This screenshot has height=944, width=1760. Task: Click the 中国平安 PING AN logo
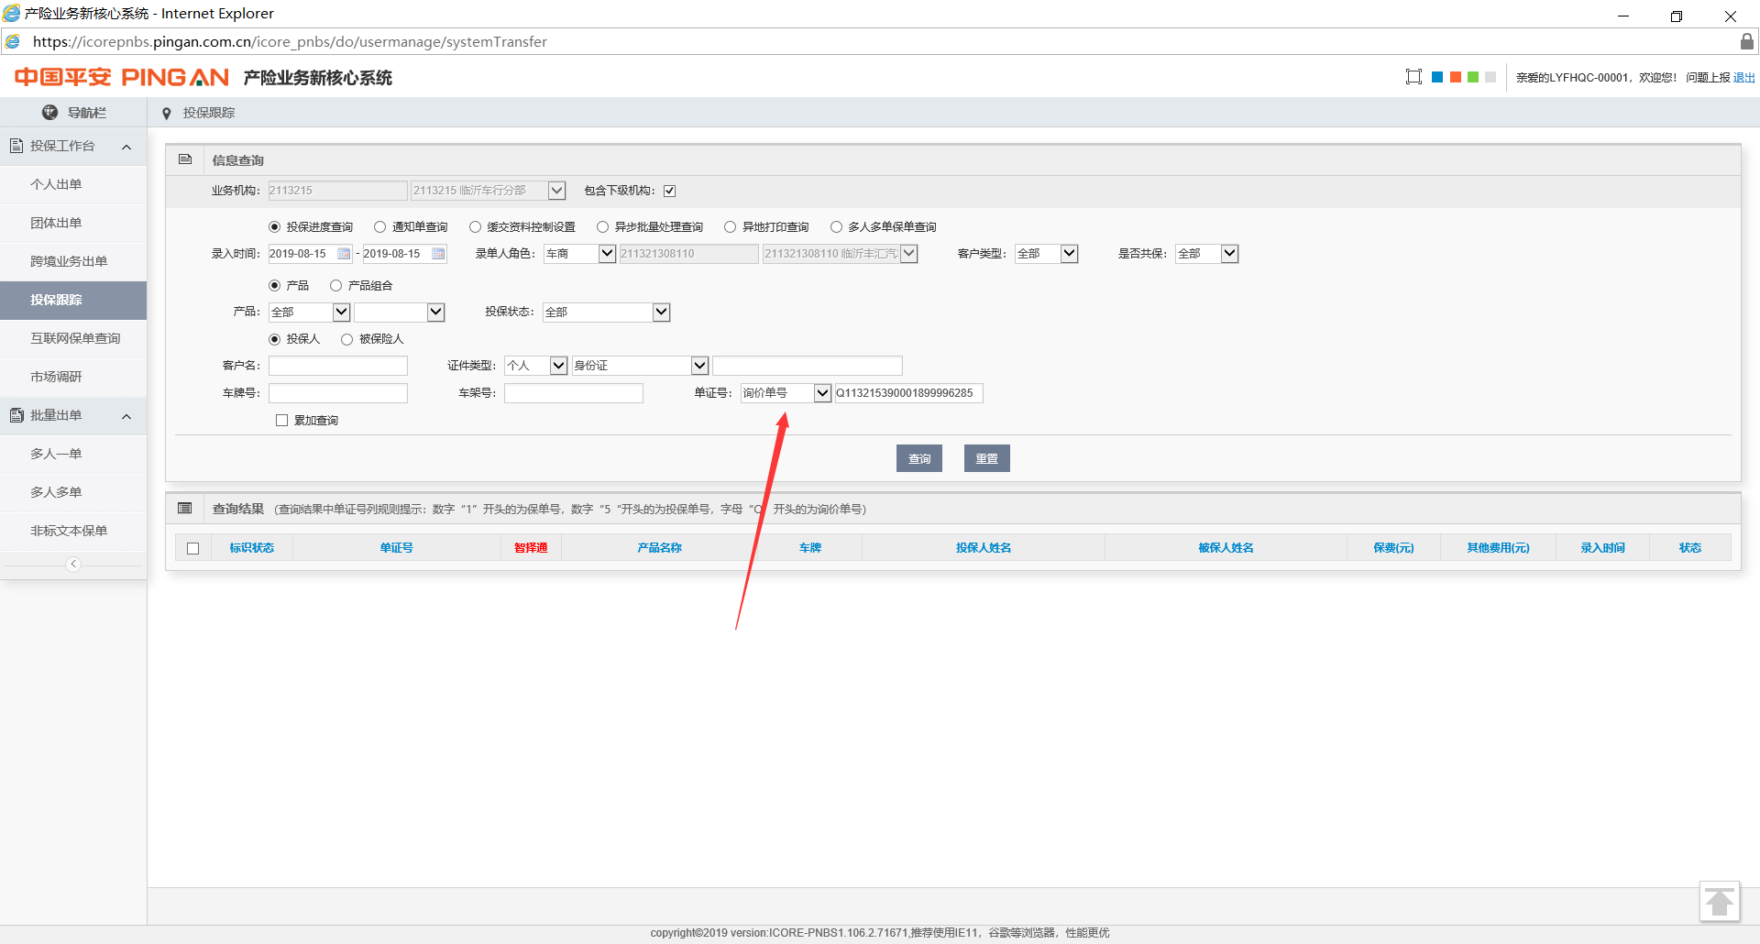pos(121,77)
